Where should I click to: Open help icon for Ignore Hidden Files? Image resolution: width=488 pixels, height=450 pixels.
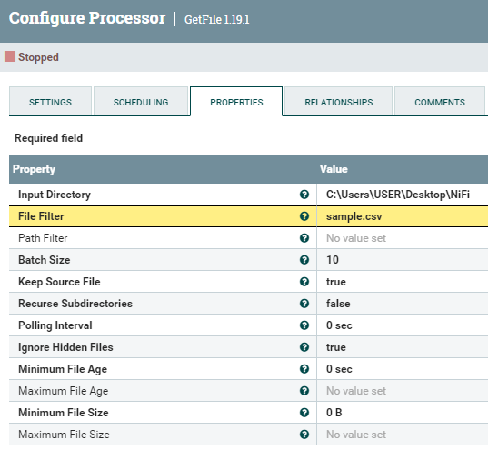304,347
